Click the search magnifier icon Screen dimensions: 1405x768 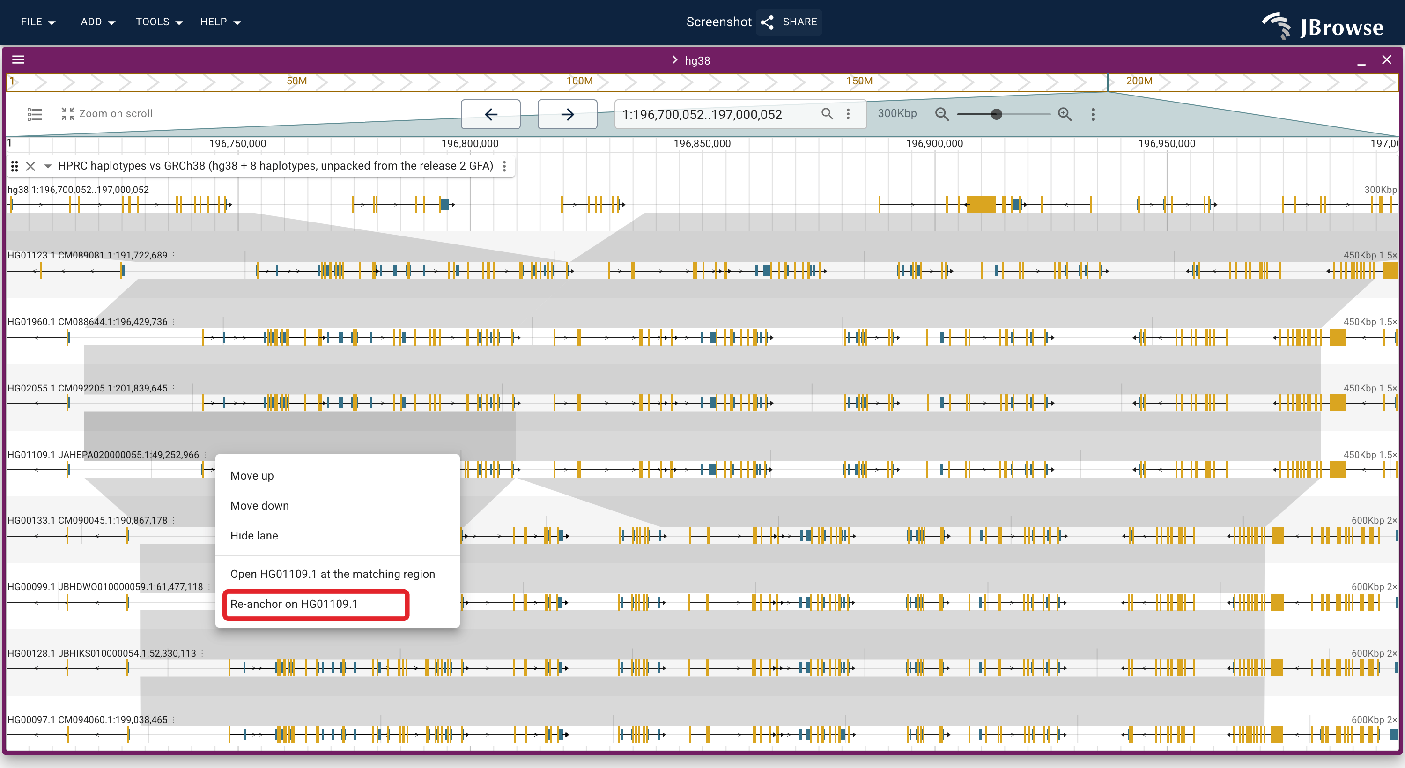pyautogui.click(x=827, y=113)
